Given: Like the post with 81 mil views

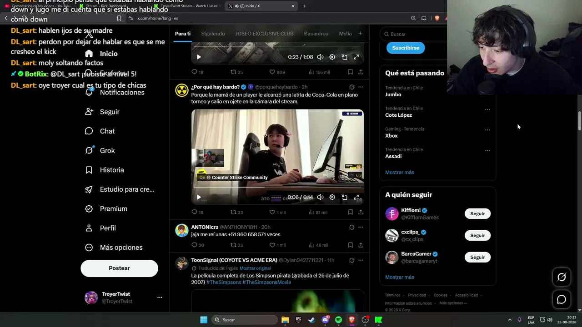Looking at the screenshot, I should [277, 212].
